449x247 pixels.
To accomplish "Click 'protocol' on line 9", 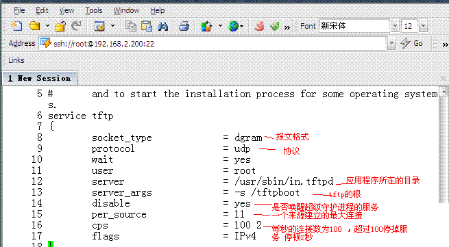I will [113, 149].
